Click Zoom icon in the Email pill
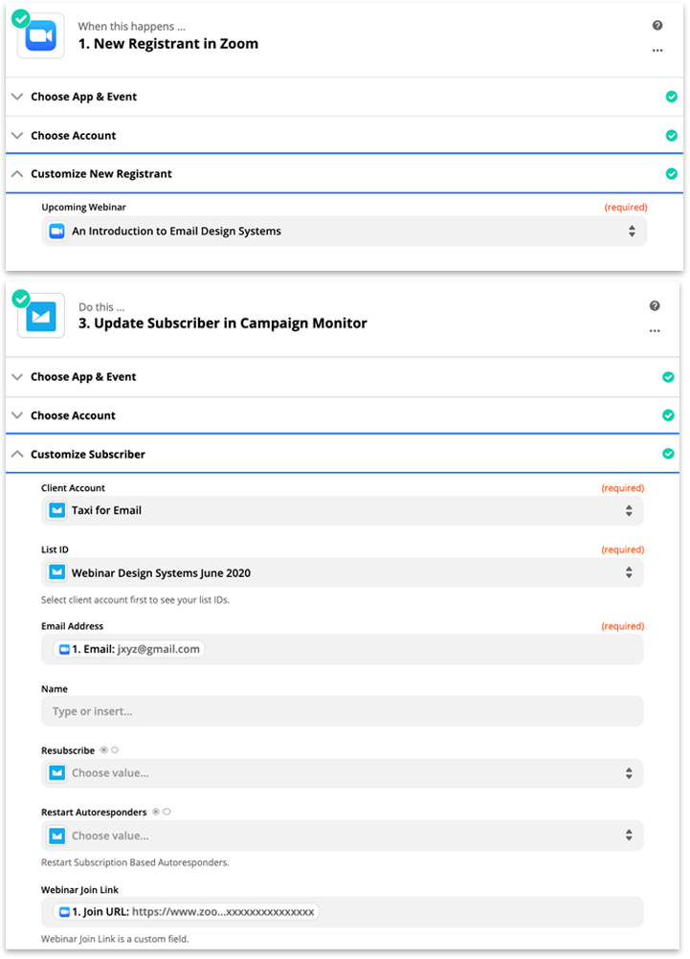 coord(64,650)
